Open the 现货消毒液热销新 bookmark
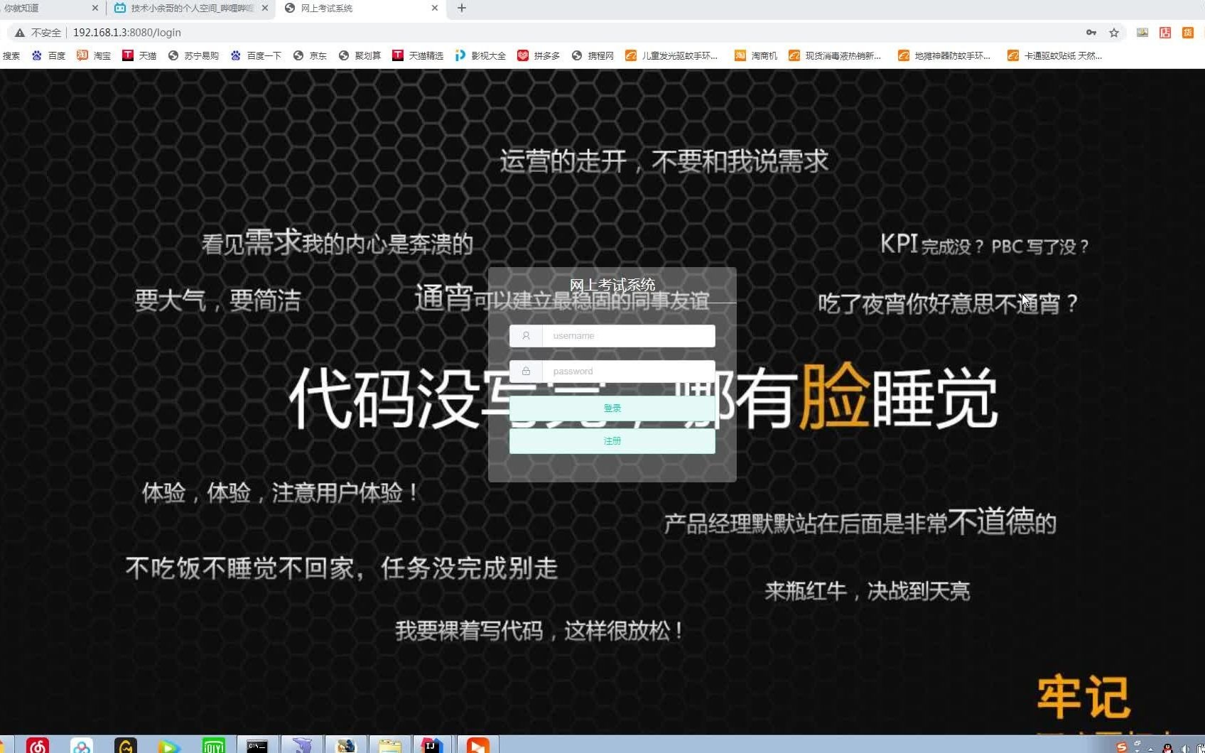1205x753 pixels. pyautogui.click(x=835, y=55)
